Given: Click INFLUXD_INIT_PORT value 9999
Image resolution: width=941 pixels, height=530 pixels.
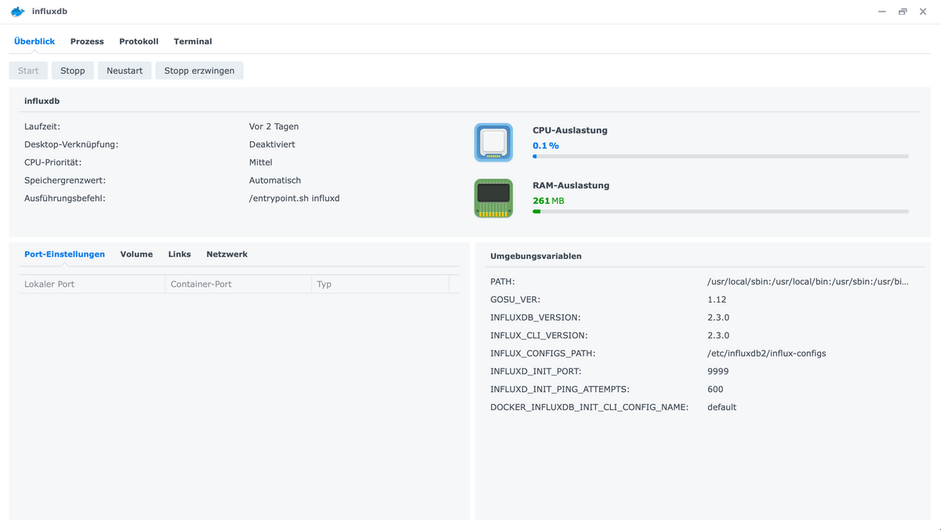Looking at the screenshot, I should click(x=718, y=372).
